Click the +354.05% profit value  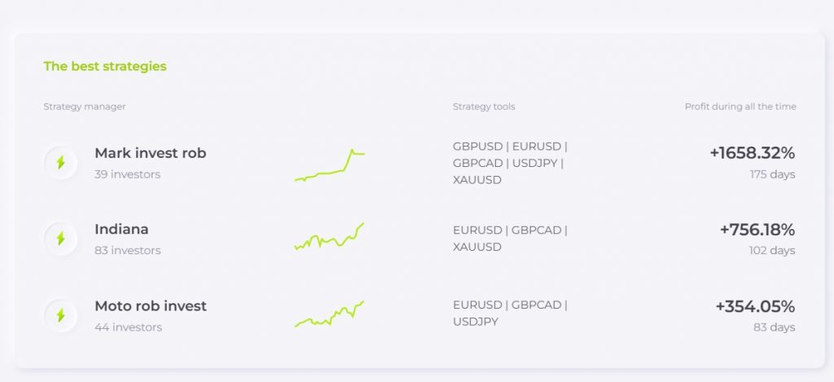755,306
